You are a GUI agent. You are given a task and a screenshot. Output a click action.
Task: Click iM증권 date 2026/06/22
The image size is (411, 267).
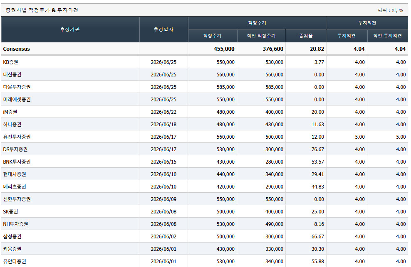tap(163, 112)
